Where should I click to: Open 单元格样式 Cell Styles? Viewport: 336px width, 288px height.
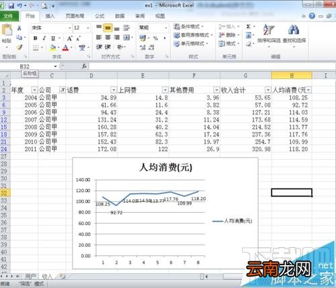click(191, 44)
